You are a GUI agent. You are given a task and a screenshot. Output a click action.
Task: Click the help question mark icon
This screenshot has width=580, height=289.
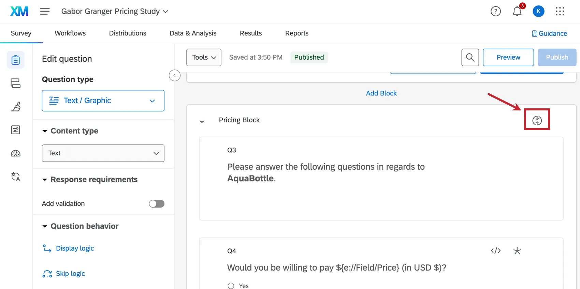pyautogui.click(x=495, y=12)
